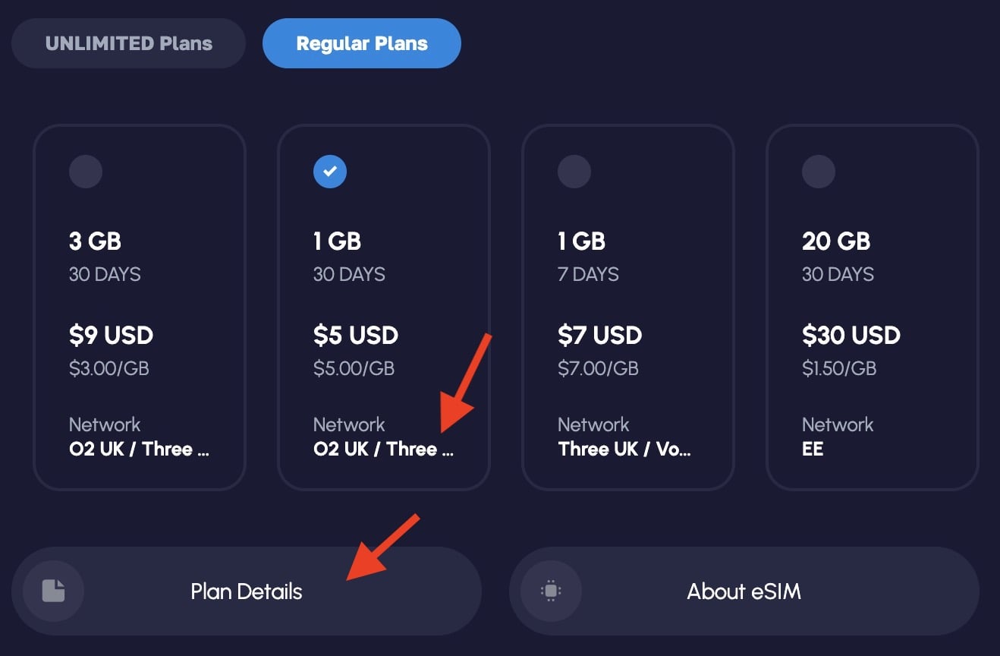Screen dimensions: 1000x656
Task: Click the 20 GB heading
Action: [836, 241]
